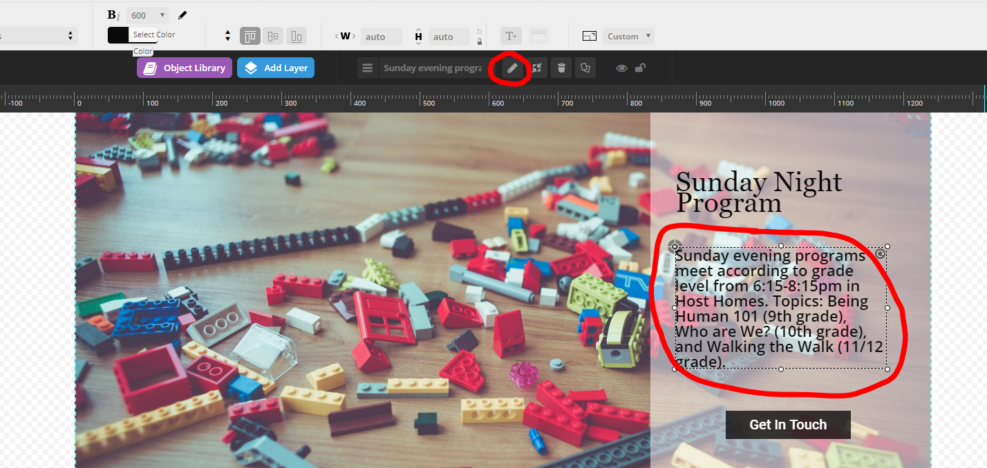Click the black font color swatch

pyautogui.click(x=118, y=35)
